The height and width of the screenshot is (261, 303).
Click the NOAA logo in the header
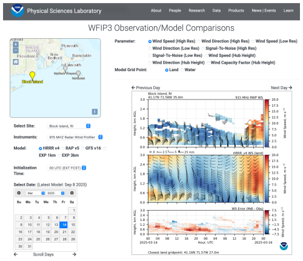click(18, 10)
